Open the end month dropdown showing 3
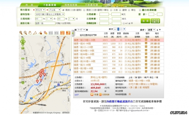 71,19
